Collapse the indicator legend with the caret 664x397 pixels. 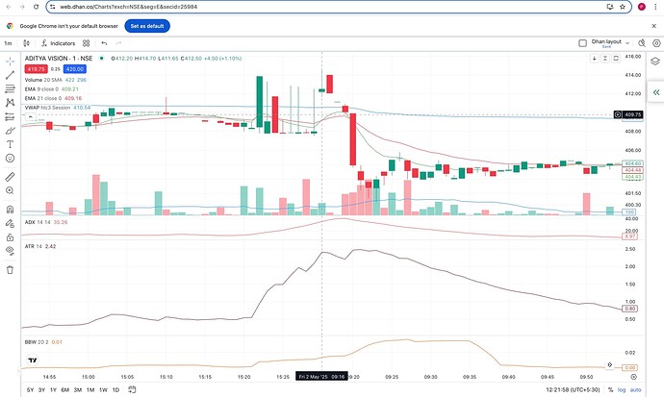(x=30, y=117)
